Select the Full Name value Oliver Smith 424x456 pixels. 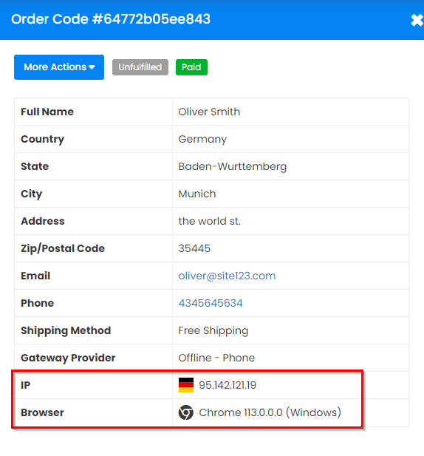[x=209, y=112]
